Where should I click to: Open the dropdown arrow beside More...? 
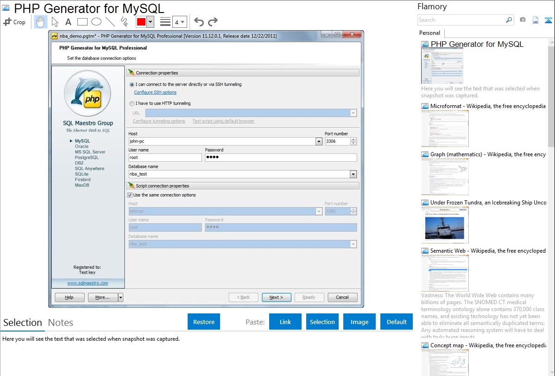coord(121,297)
